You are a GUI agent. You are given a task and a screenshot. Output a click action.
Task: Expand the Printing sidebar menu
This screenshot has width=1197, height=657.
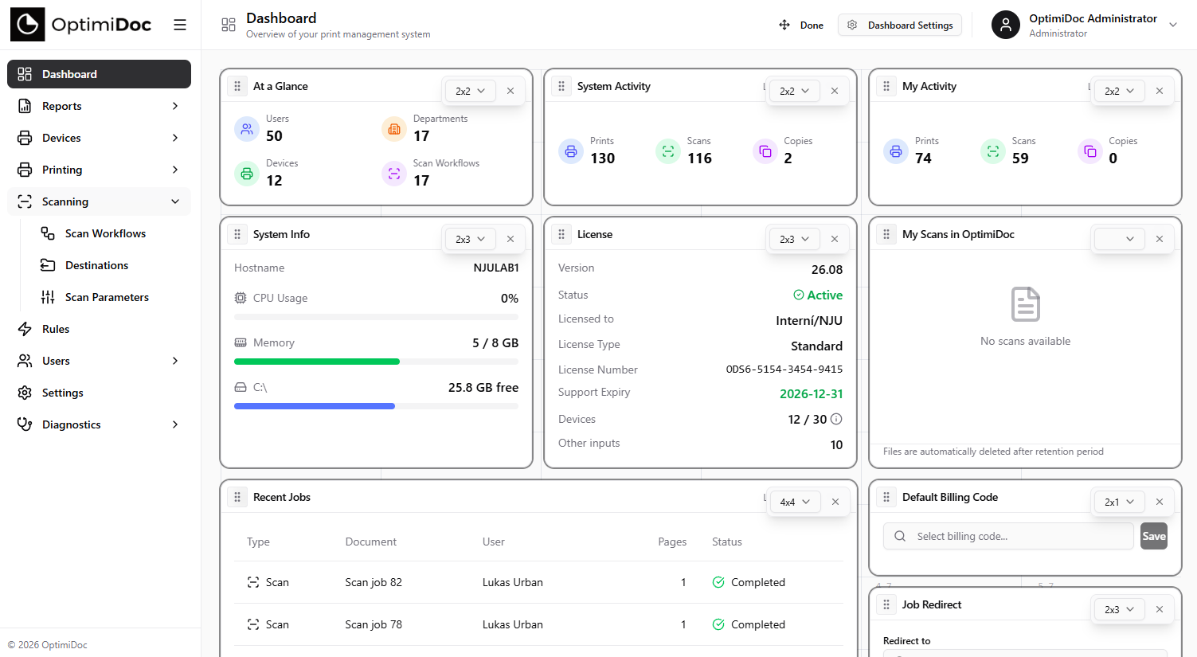coord(99,170)
